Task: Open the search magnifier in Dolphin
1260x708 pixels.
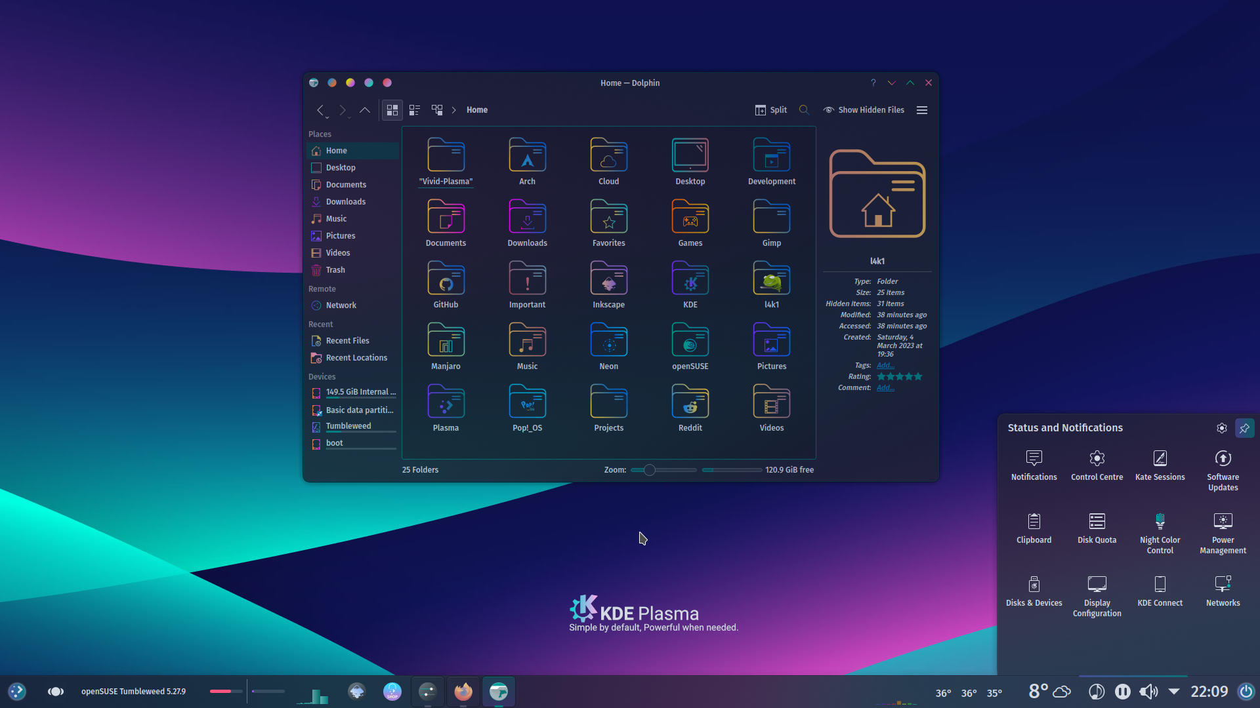Action: click(x=804, y=110)
